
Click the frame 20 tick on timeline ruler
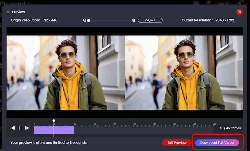click(x=115, y=124)
